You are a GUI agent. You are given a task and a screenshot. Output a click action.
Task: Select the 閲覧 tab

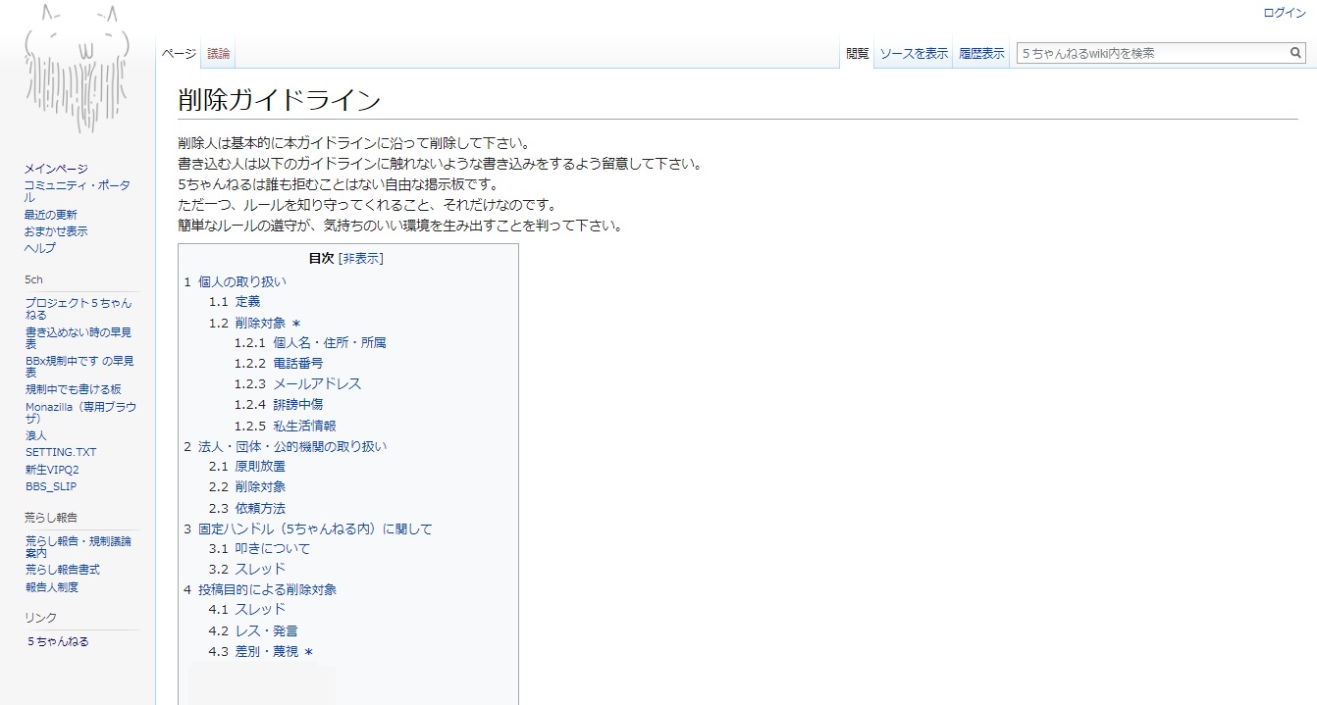point(858,54)
